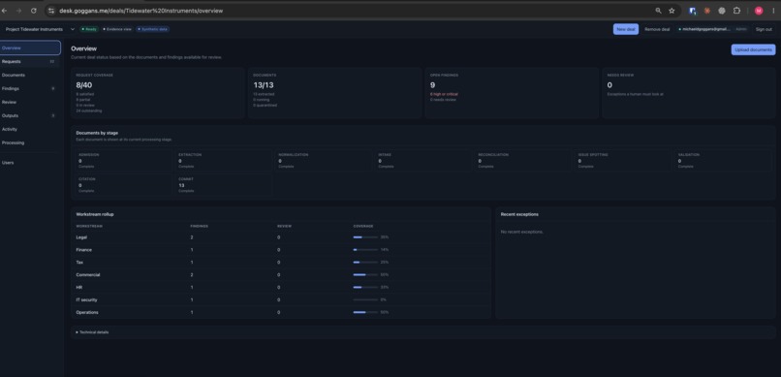
Task: Reload the page with the refresh icon
Action: [x=33, y=11]
